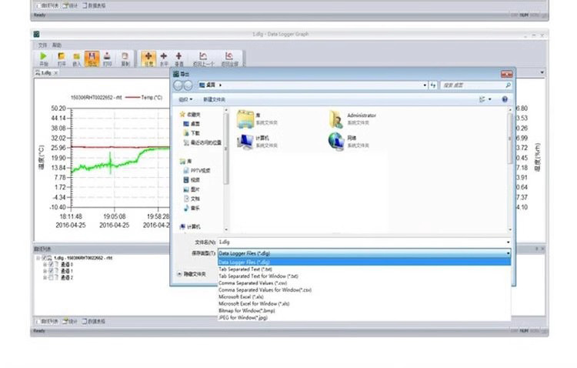Choose Tab Separated Text for Window option
Image resolution: width=577 pixels, height=368 pixels.
coord(365,276)
